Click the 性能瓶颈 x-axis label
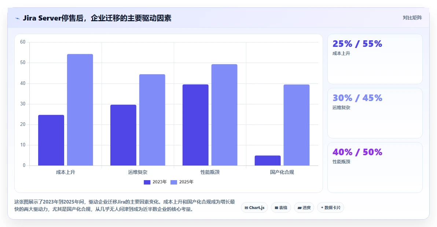 [x=210, y=172]
